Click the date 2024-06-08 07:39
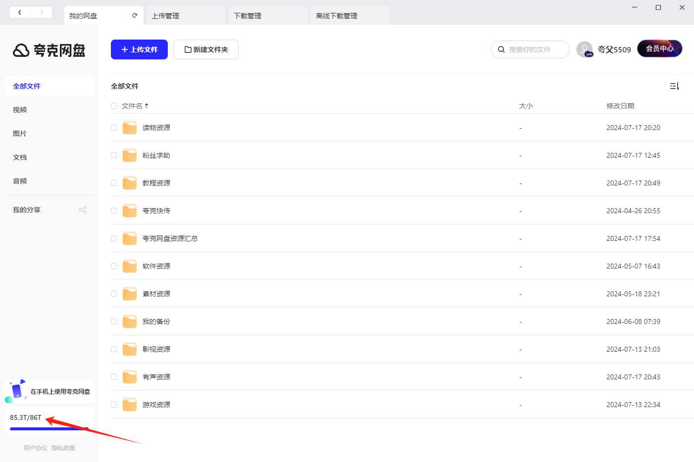 point(633,322)
